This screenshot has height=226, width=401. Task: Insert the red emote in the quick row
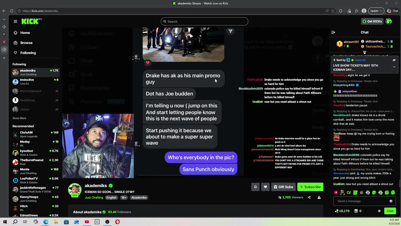point(336,192)
